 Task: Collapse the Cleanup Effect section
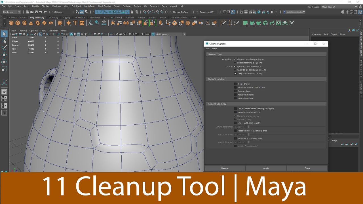[x=266, y=54]
